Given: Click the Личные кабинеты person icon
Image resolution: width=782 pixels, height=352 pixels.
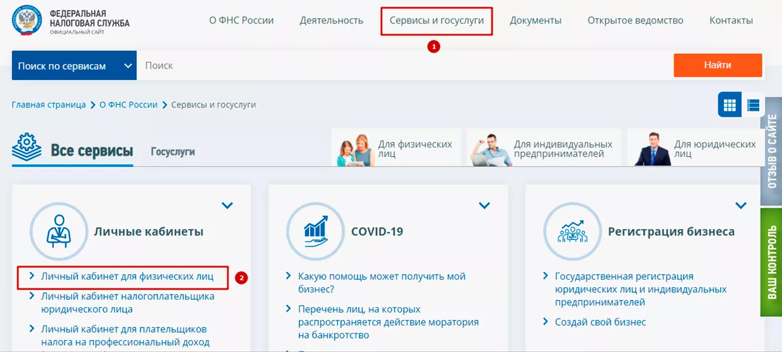Looking at the screenshot, I should pos(59,231).
